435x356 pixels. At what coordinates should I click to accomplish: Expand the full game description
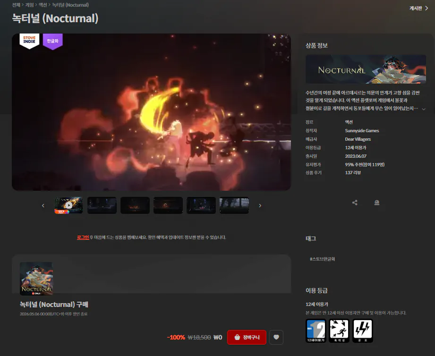[424, 109]
